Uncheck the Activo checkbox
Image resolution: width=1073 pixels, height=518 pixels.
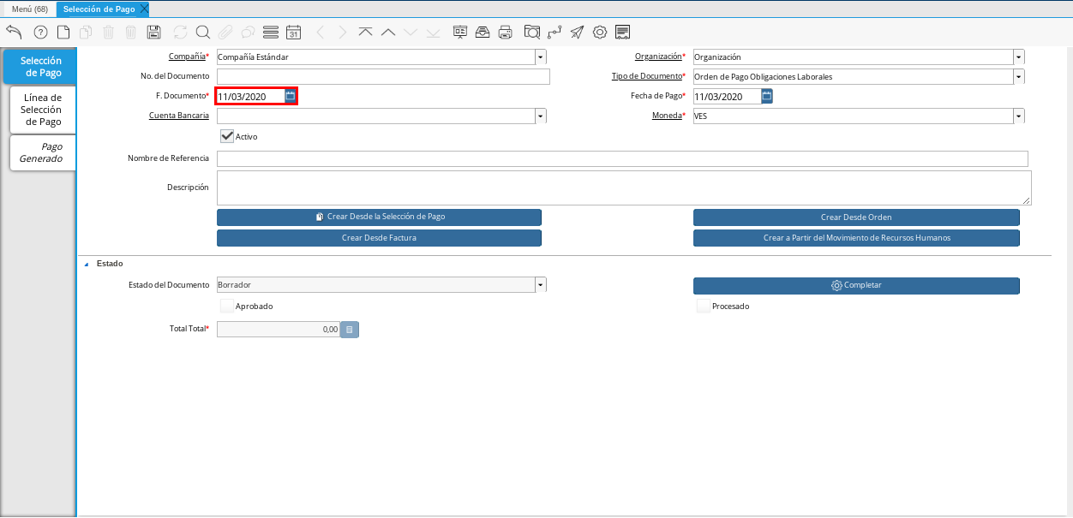pyautogui.click(x=227, y=136)
